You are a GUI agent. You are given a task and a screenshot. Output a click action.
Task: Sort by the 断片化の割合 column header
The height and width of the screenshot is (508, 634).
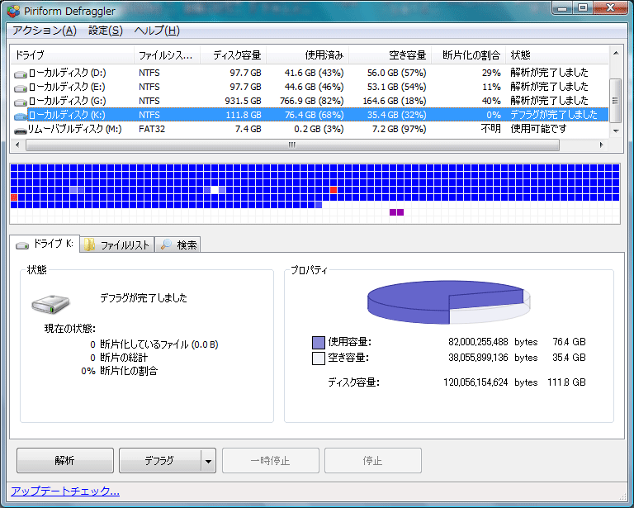tap(468, 55)
